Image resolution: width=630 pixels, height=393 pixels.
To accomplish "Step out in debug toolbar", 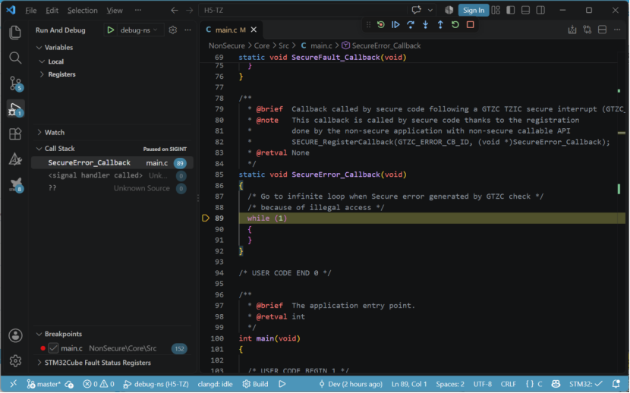I will click(440, 24).
